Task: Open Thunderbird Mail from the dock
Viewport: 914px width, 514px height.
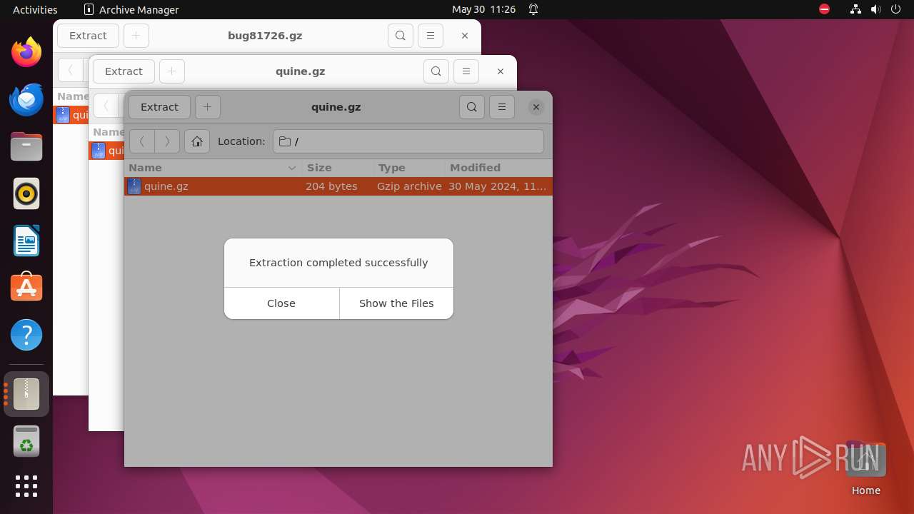Action: (26, 99)
